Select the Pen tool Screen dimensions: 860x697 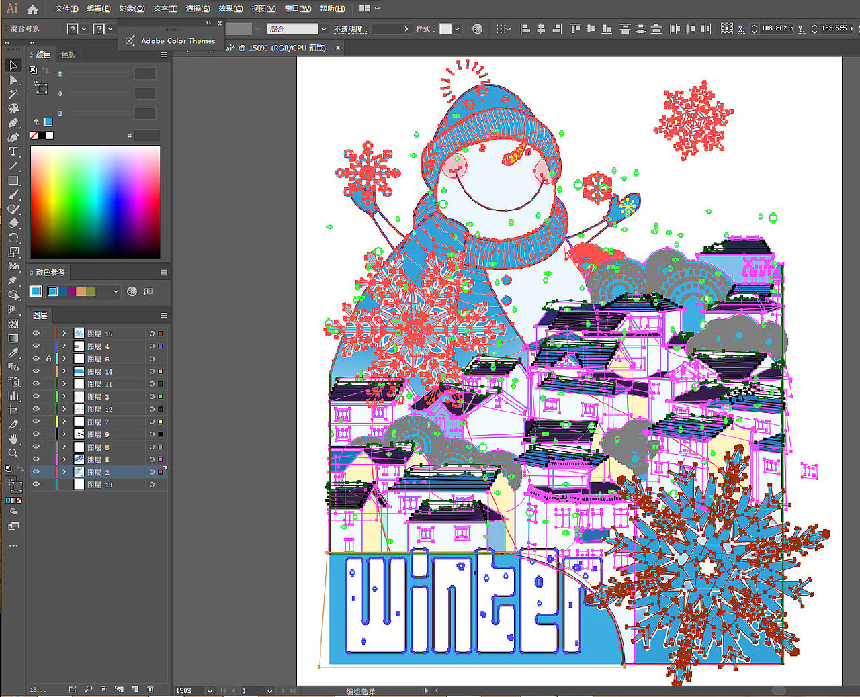tap(13, 123)
